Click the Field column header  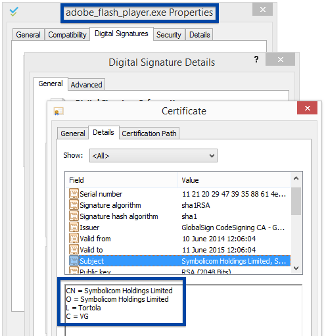pyautogui.click(x=122, y=180)
